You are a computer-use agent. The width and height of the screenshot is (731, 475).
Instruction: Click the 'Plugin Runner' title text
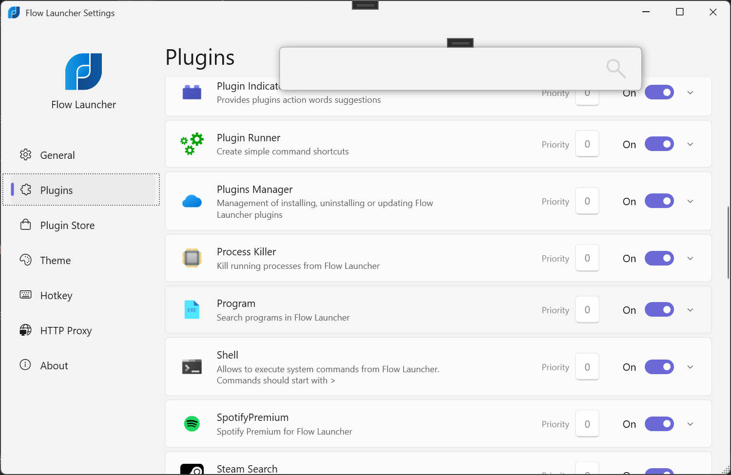(x=249, y=137)
